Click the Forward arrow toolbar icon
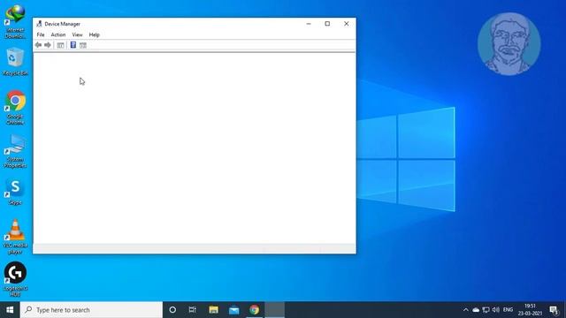This screenshot has width=566, height=318. pyautogui.click(x=48, y=45)
